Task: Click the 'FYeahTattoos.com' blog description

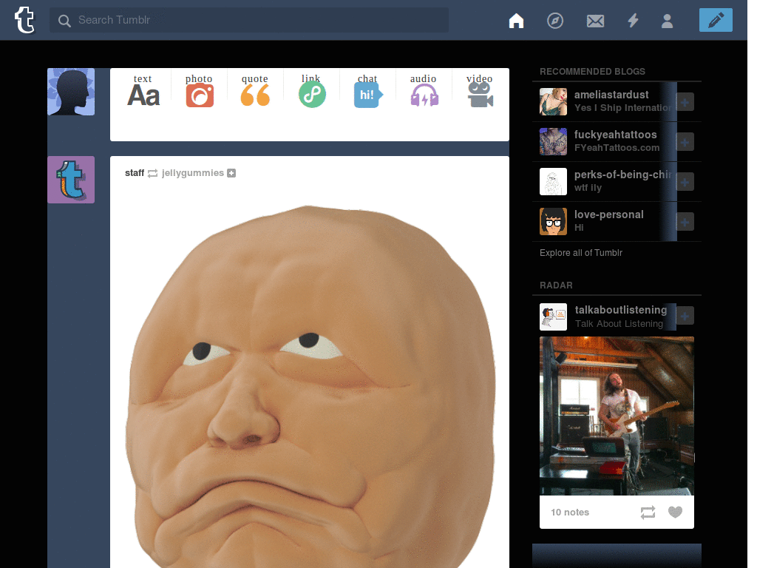Action: pyautogui.click(x=617, y=148)
